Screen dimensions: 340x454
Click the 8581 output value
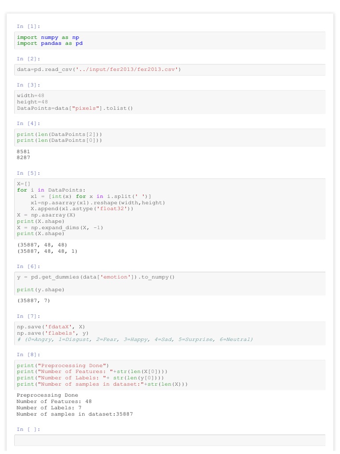(23, 152)
